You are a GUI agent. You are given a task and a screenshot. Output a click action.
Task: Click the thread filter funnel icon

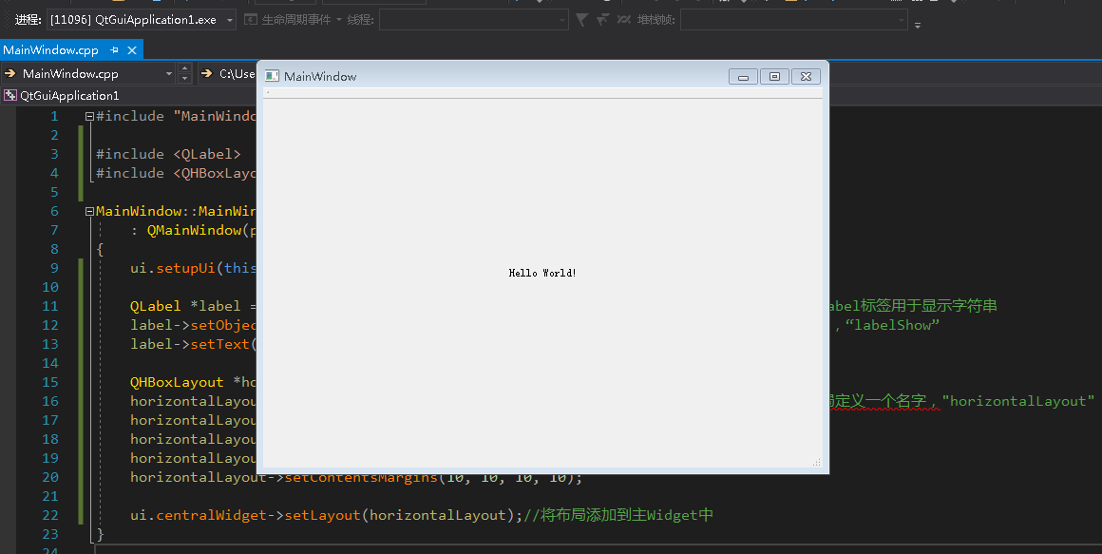581,20
